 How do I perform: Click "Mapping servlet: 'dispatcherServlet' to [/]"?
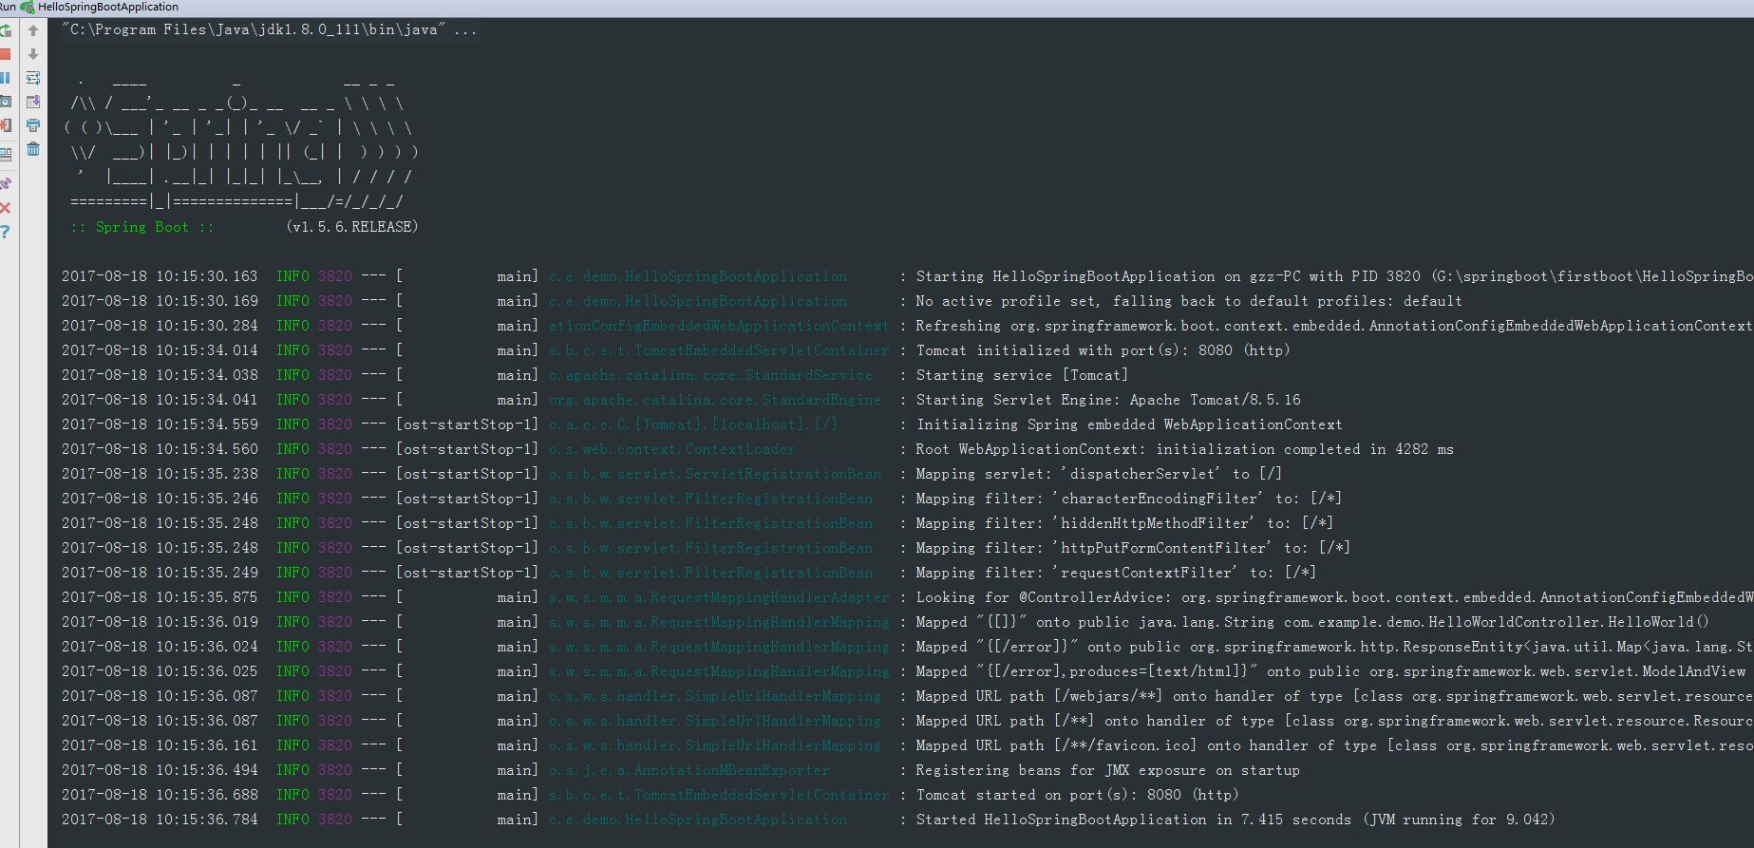[x=1099, y=474]
